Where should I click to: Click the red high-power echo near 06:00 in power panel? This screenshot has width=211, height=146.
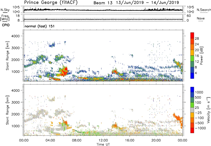click(64, 71)
